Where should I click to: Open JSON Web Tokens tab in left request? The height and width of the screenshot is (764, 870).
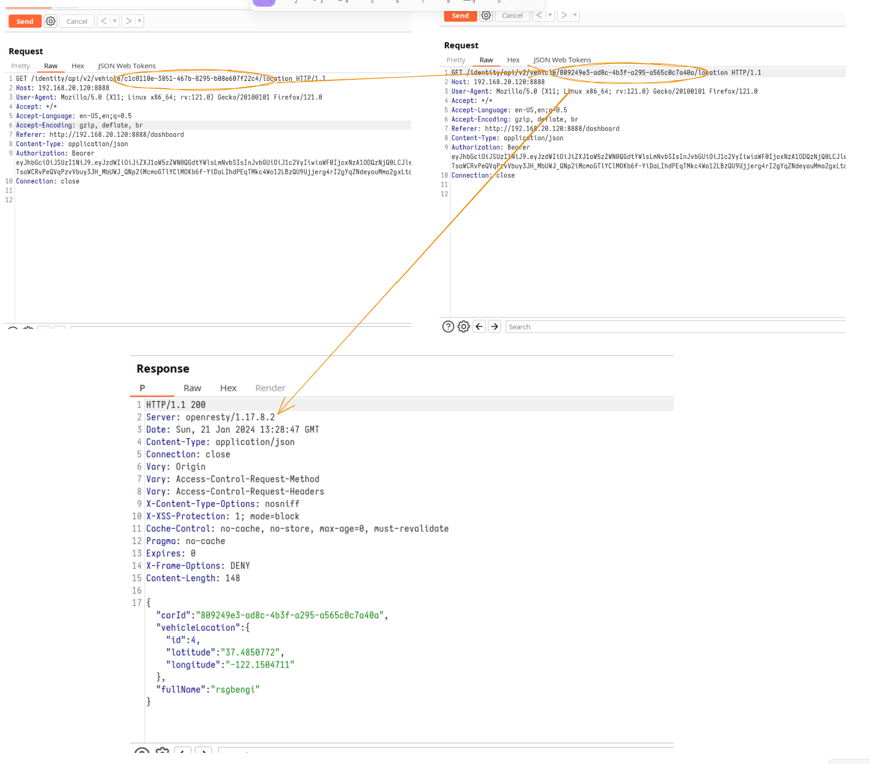(x=126, y=66)
